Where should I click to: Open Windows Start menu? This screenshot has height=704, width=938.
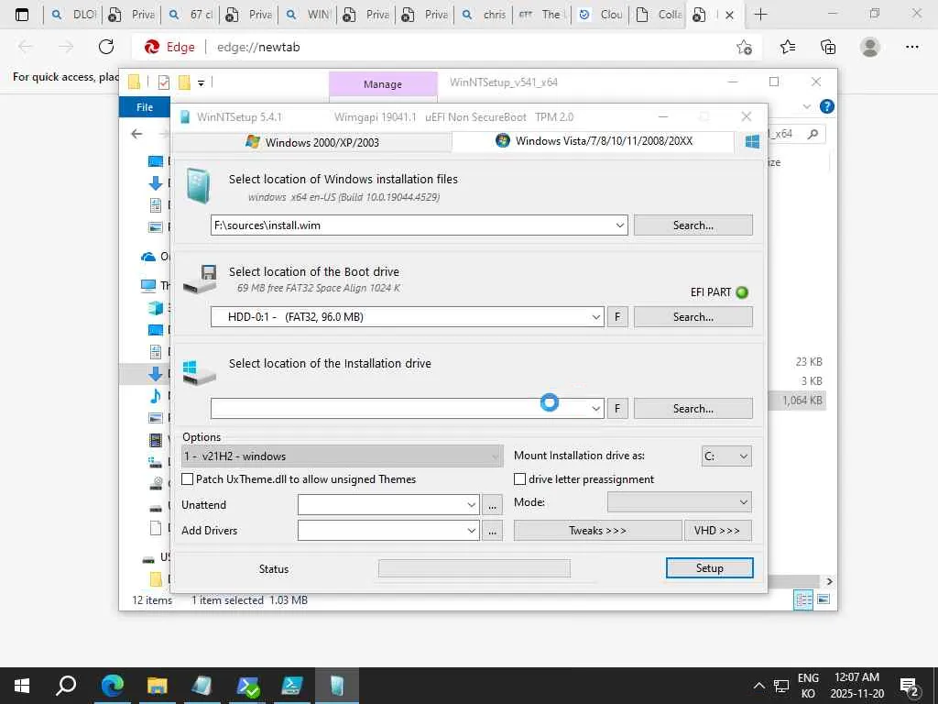[x=22, y=686]
